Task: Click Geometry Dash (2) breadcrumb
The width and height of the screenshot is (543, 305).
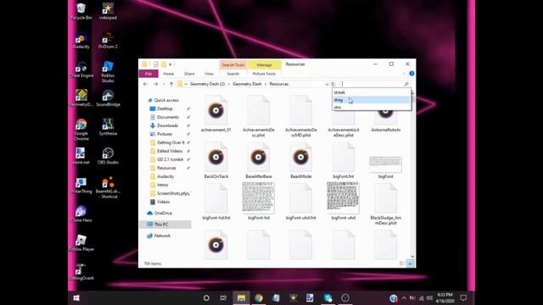Action: [x=207, y=84]
